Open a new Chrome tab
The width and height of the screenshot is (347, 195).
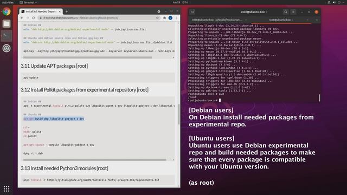pos(67,11)
